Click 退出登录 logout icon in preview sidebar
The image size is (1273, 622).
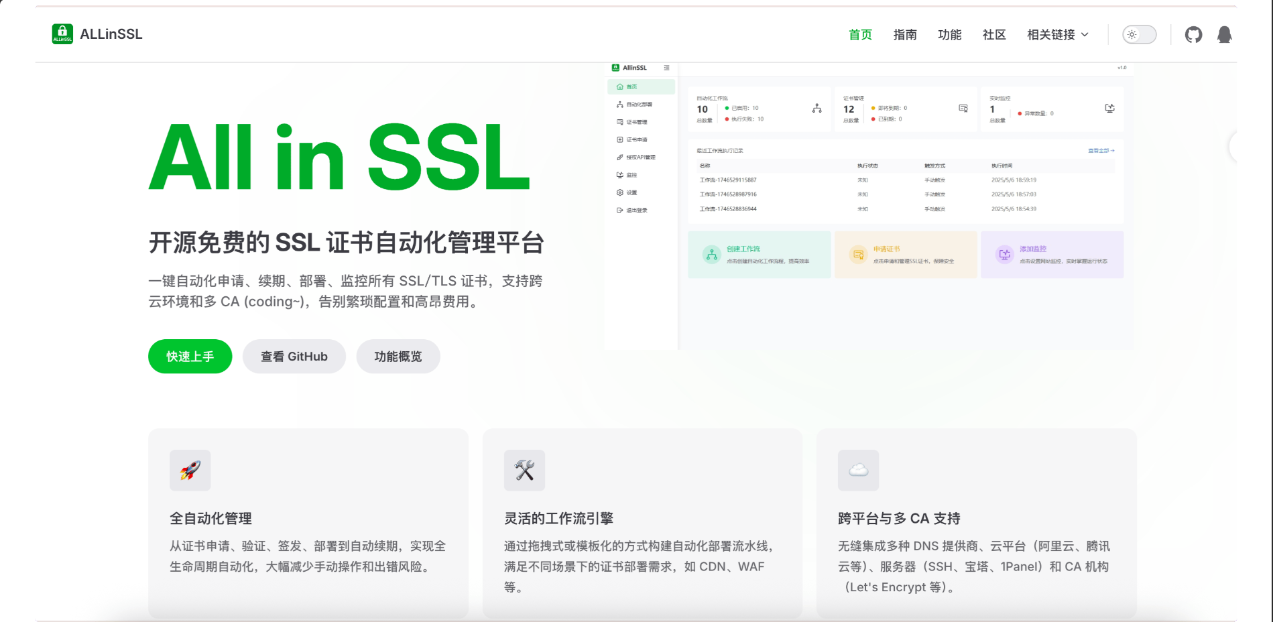pyautogui.click(x=620, y=210)
